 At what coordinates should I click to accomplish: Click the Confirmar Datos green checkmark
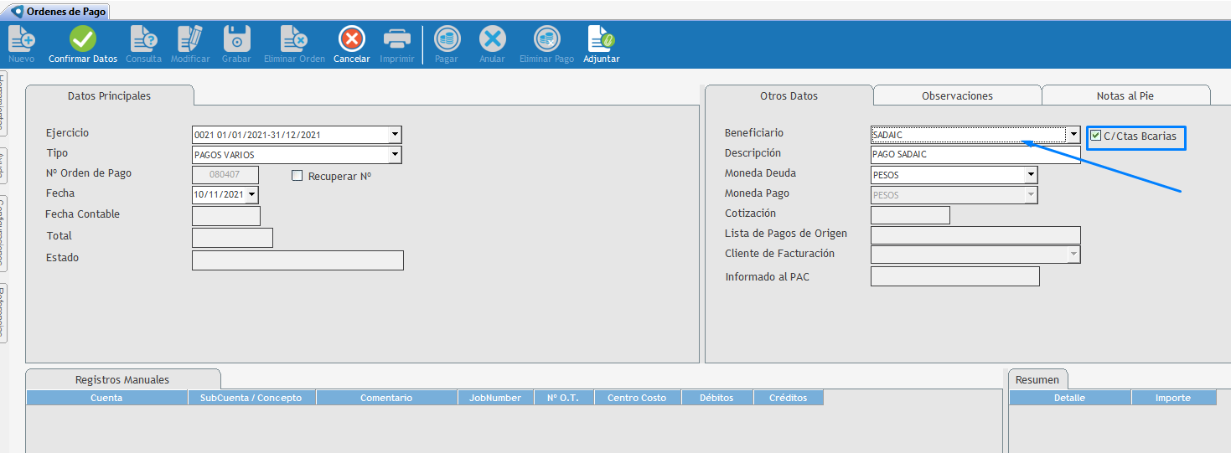82,39
